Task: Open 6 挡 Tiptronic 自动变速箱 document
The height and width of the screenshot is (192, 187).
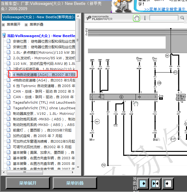Action: pos(44,86)
